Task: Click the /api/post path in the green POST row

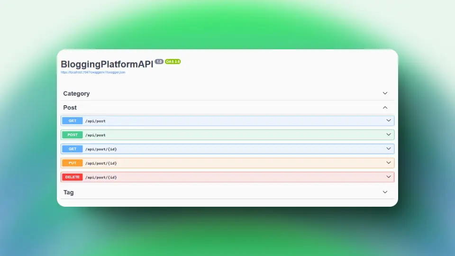Action: tap(95, 135)
